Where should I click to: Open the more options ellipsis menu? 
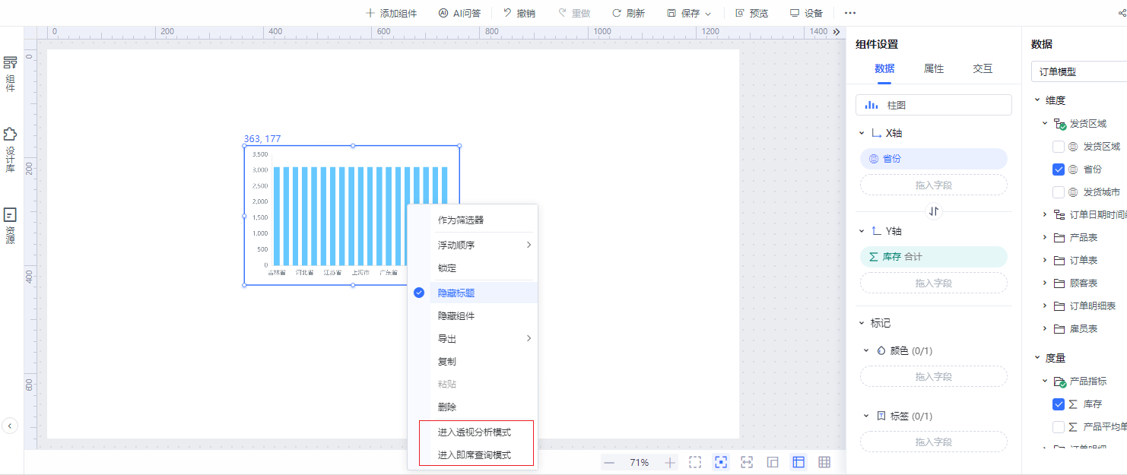tap(850, 13)
